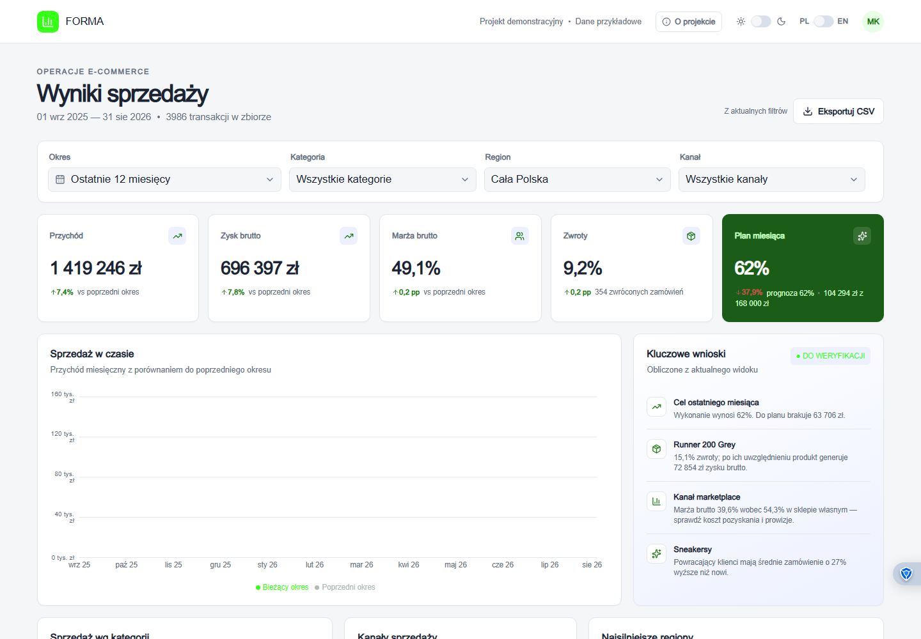Open the Sneakersy insight

coord(759,560)
